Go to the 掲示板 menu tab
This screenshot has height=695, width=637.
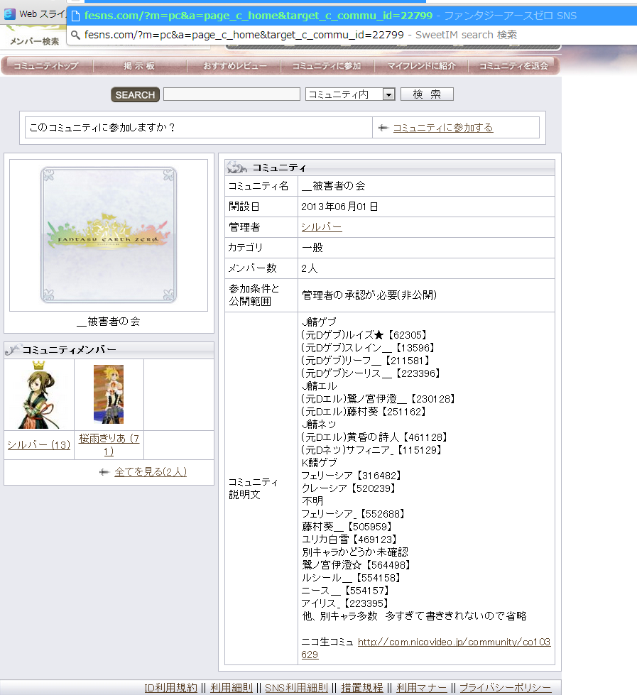click(x=139, y=66)
